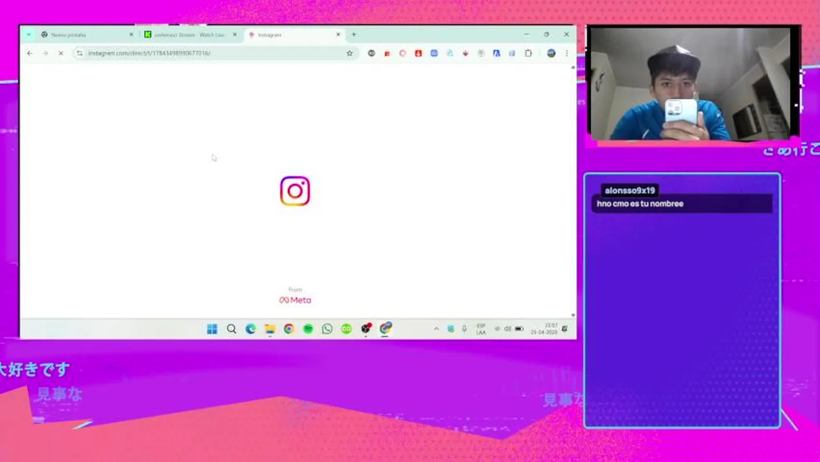The width and height of the screenshot is (820, 462).
Task: Expand hidden system tray icons
Action: point(436,329)
